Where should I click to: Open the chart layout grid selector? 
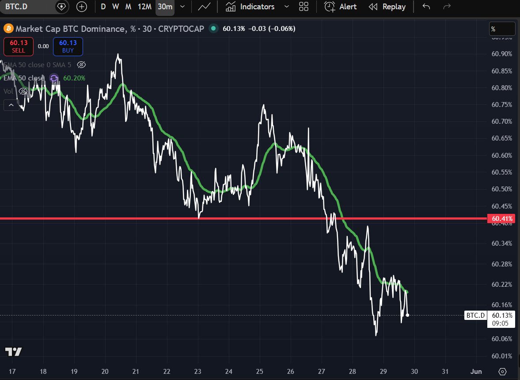tap(304, 7)
